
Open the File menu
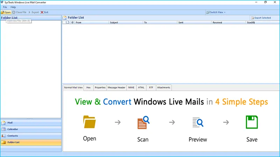click(5, 7)
